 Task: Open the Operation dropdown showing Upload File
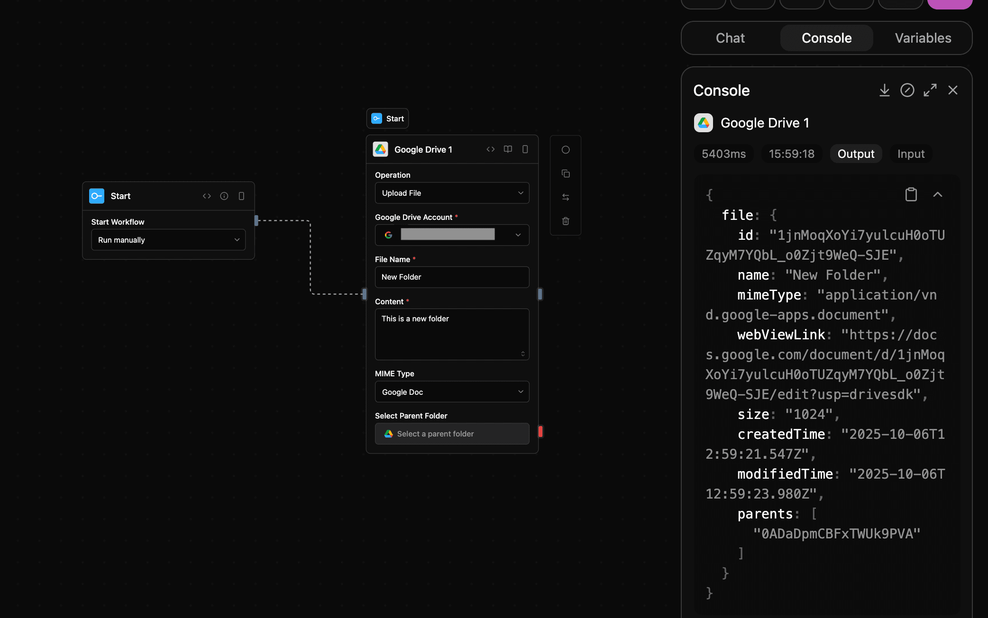451,193
